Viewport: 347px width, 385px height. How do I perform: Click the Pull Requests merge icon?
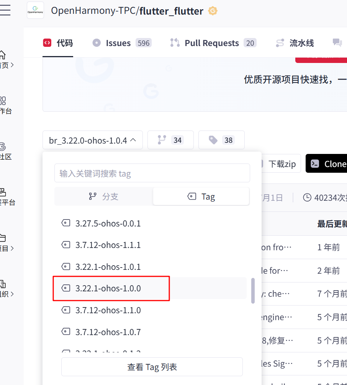[175, 43]
